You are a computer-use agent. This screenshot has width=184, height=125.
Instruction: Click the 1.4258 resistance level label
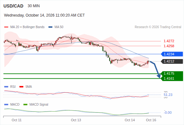click(169, 46)
